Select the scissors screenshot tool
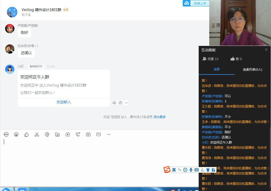The height and width of the screenshot is (191, 271). pos(37,134)
